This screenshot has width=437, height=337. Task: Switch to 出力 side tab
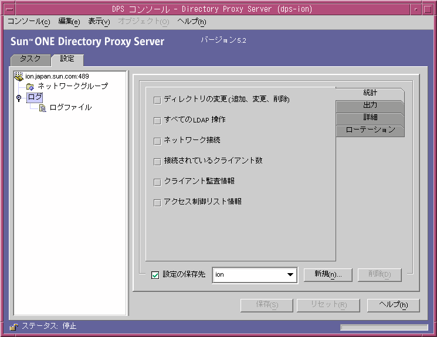(x=370, y=105)
